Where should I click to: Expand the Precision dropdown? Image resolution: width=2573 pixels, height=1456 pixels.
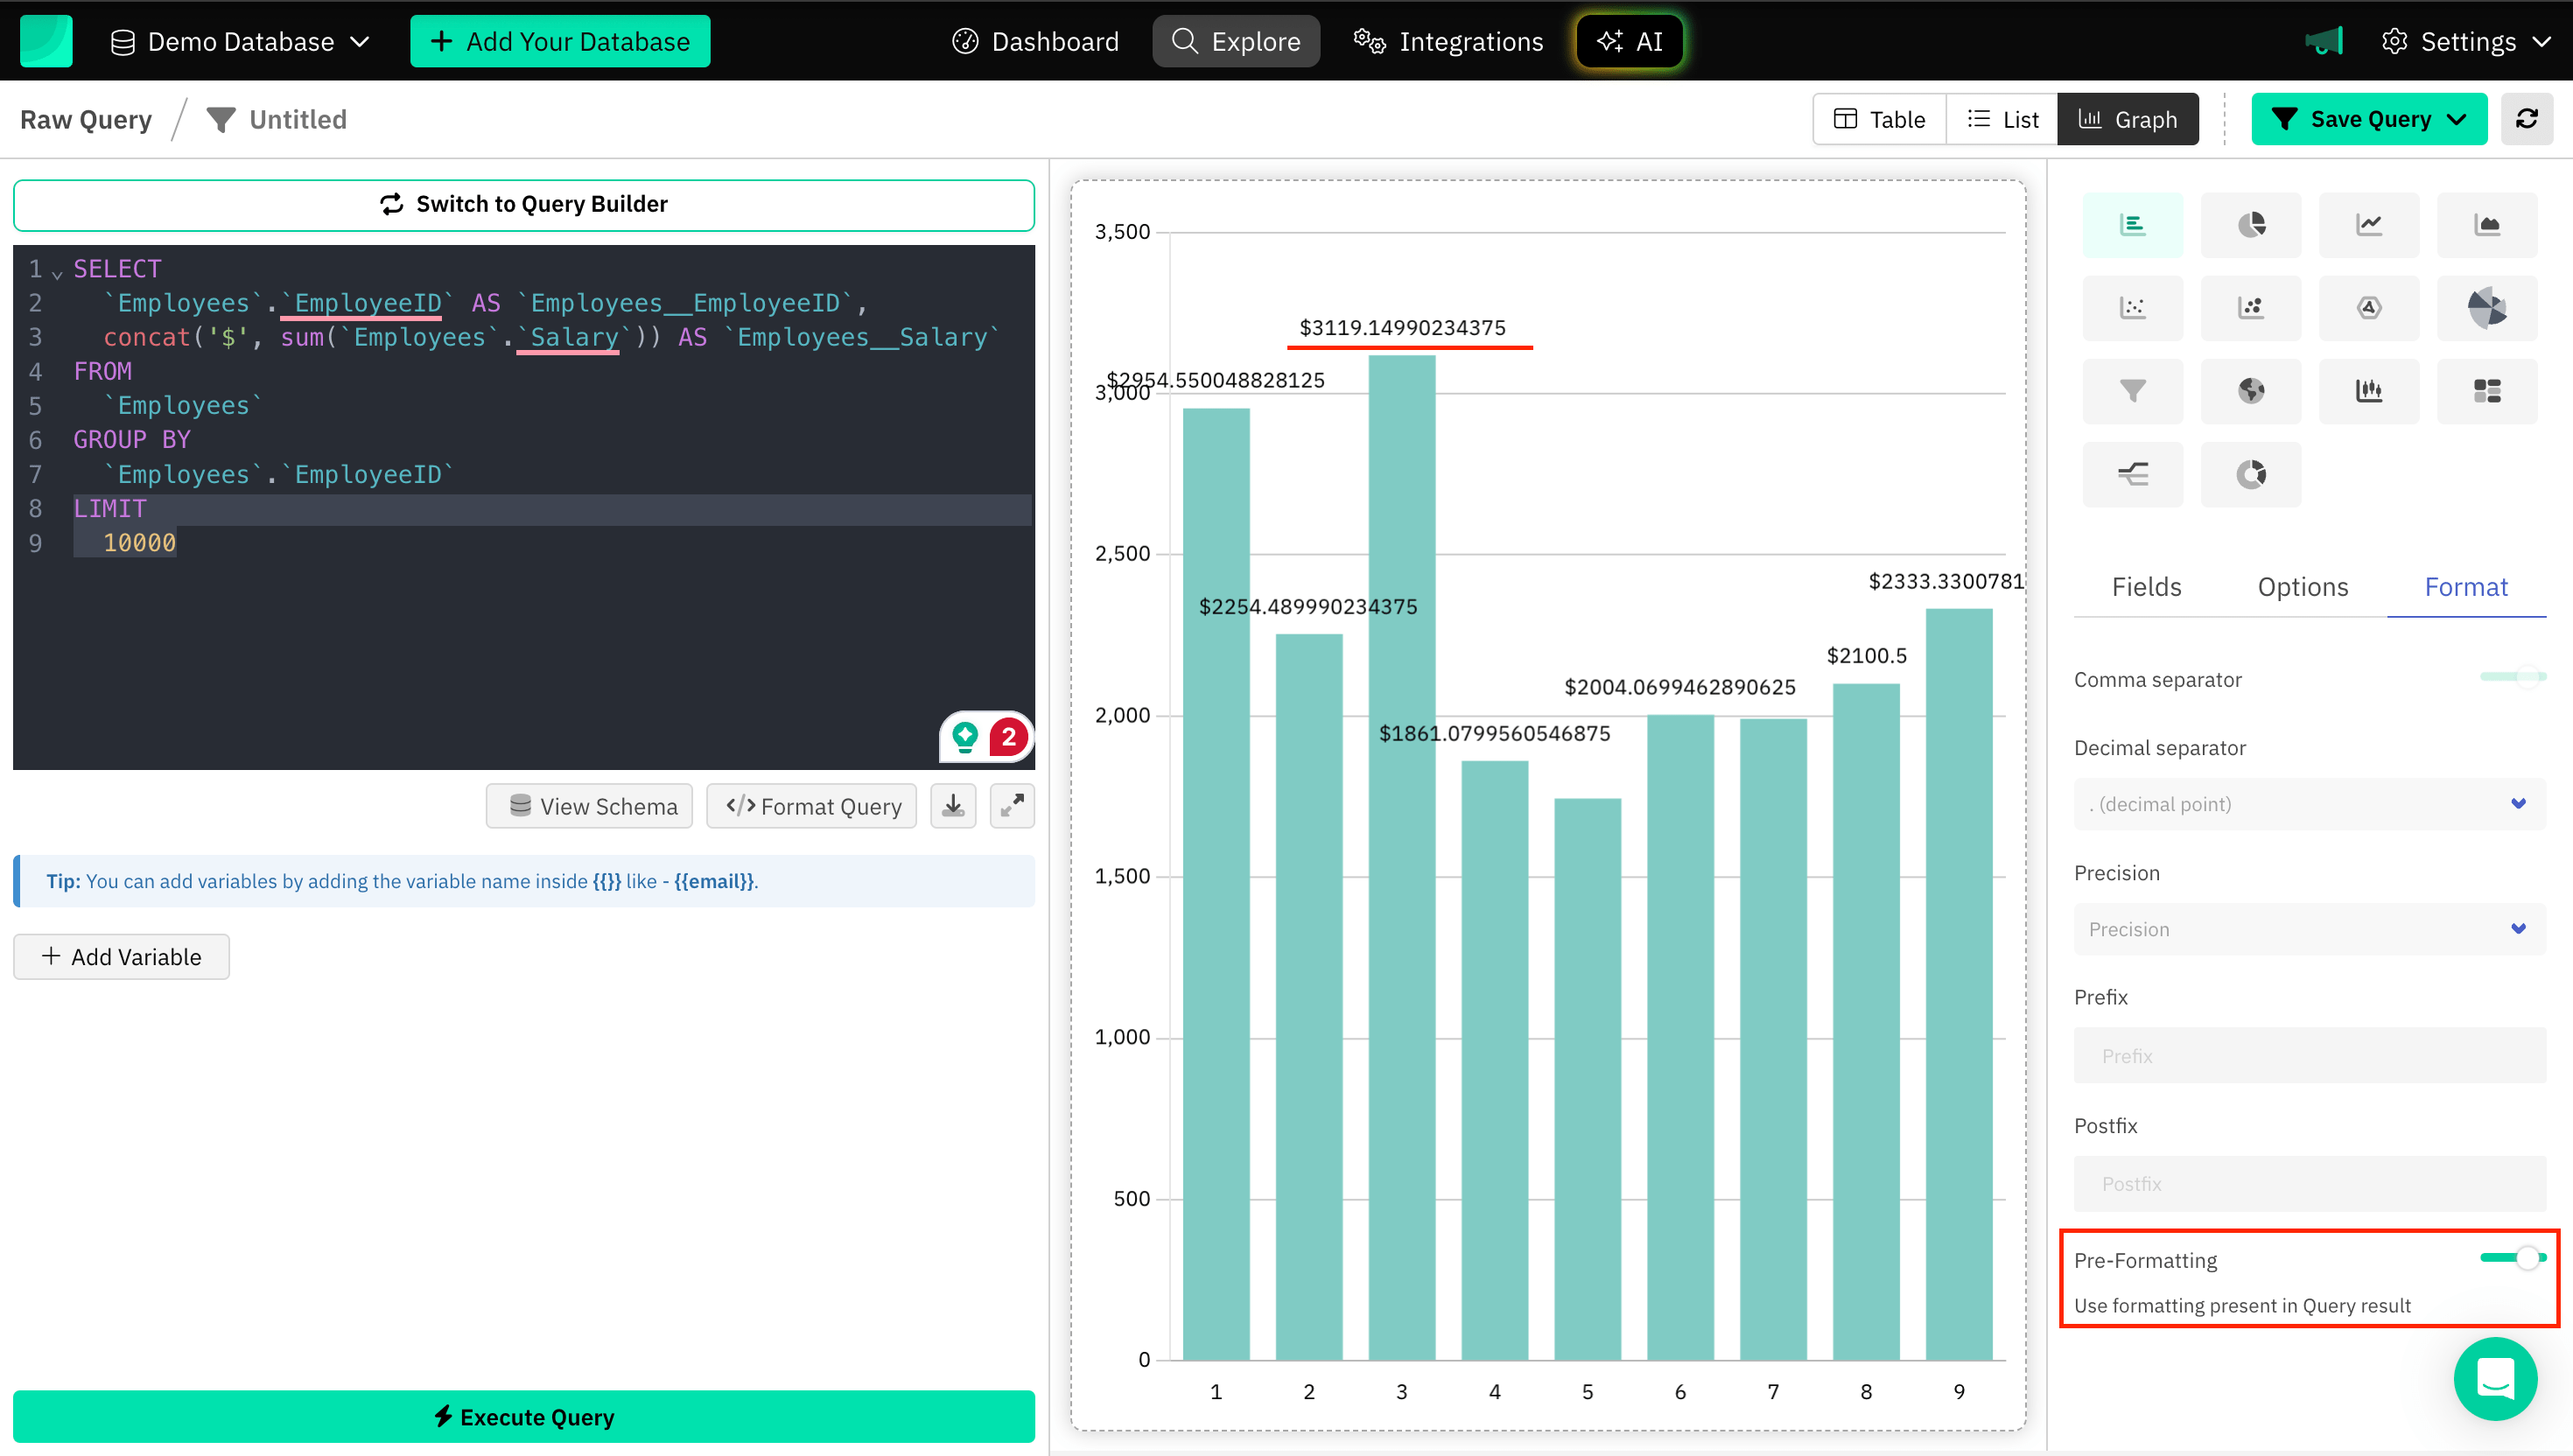(2308, 929)
